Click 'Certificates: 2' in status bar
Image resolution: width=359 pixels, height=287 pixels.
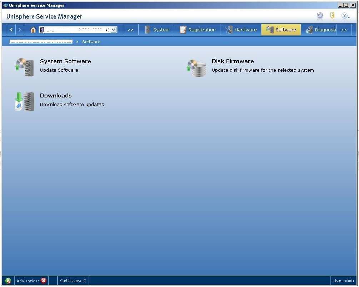73,281
